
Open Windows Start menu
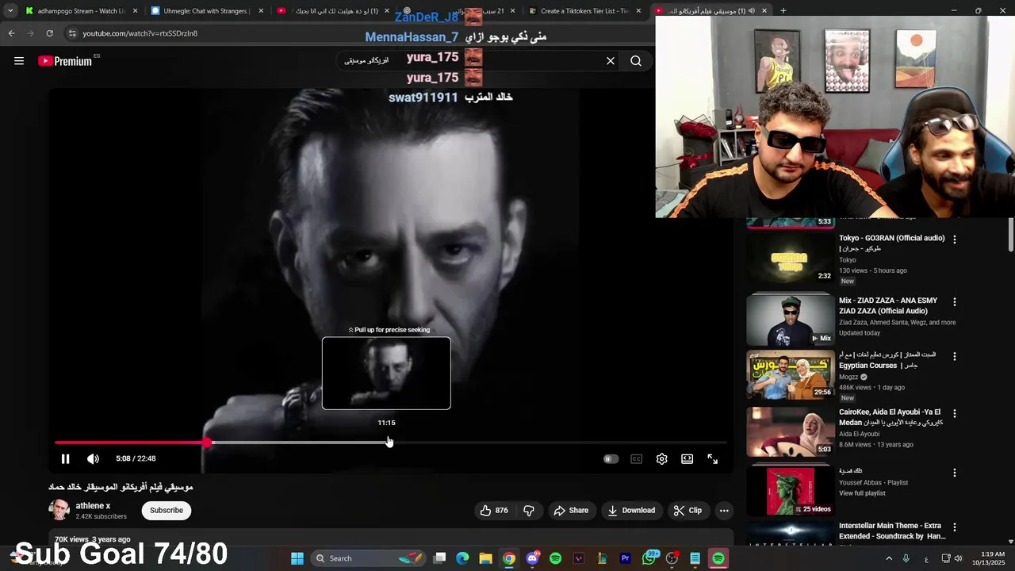pyautogui.click(x=297, y=558)
